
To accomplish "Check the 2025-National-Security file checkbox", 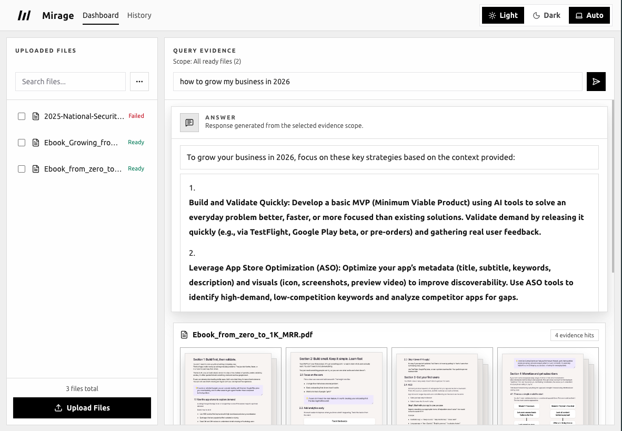I will [22, 116].
